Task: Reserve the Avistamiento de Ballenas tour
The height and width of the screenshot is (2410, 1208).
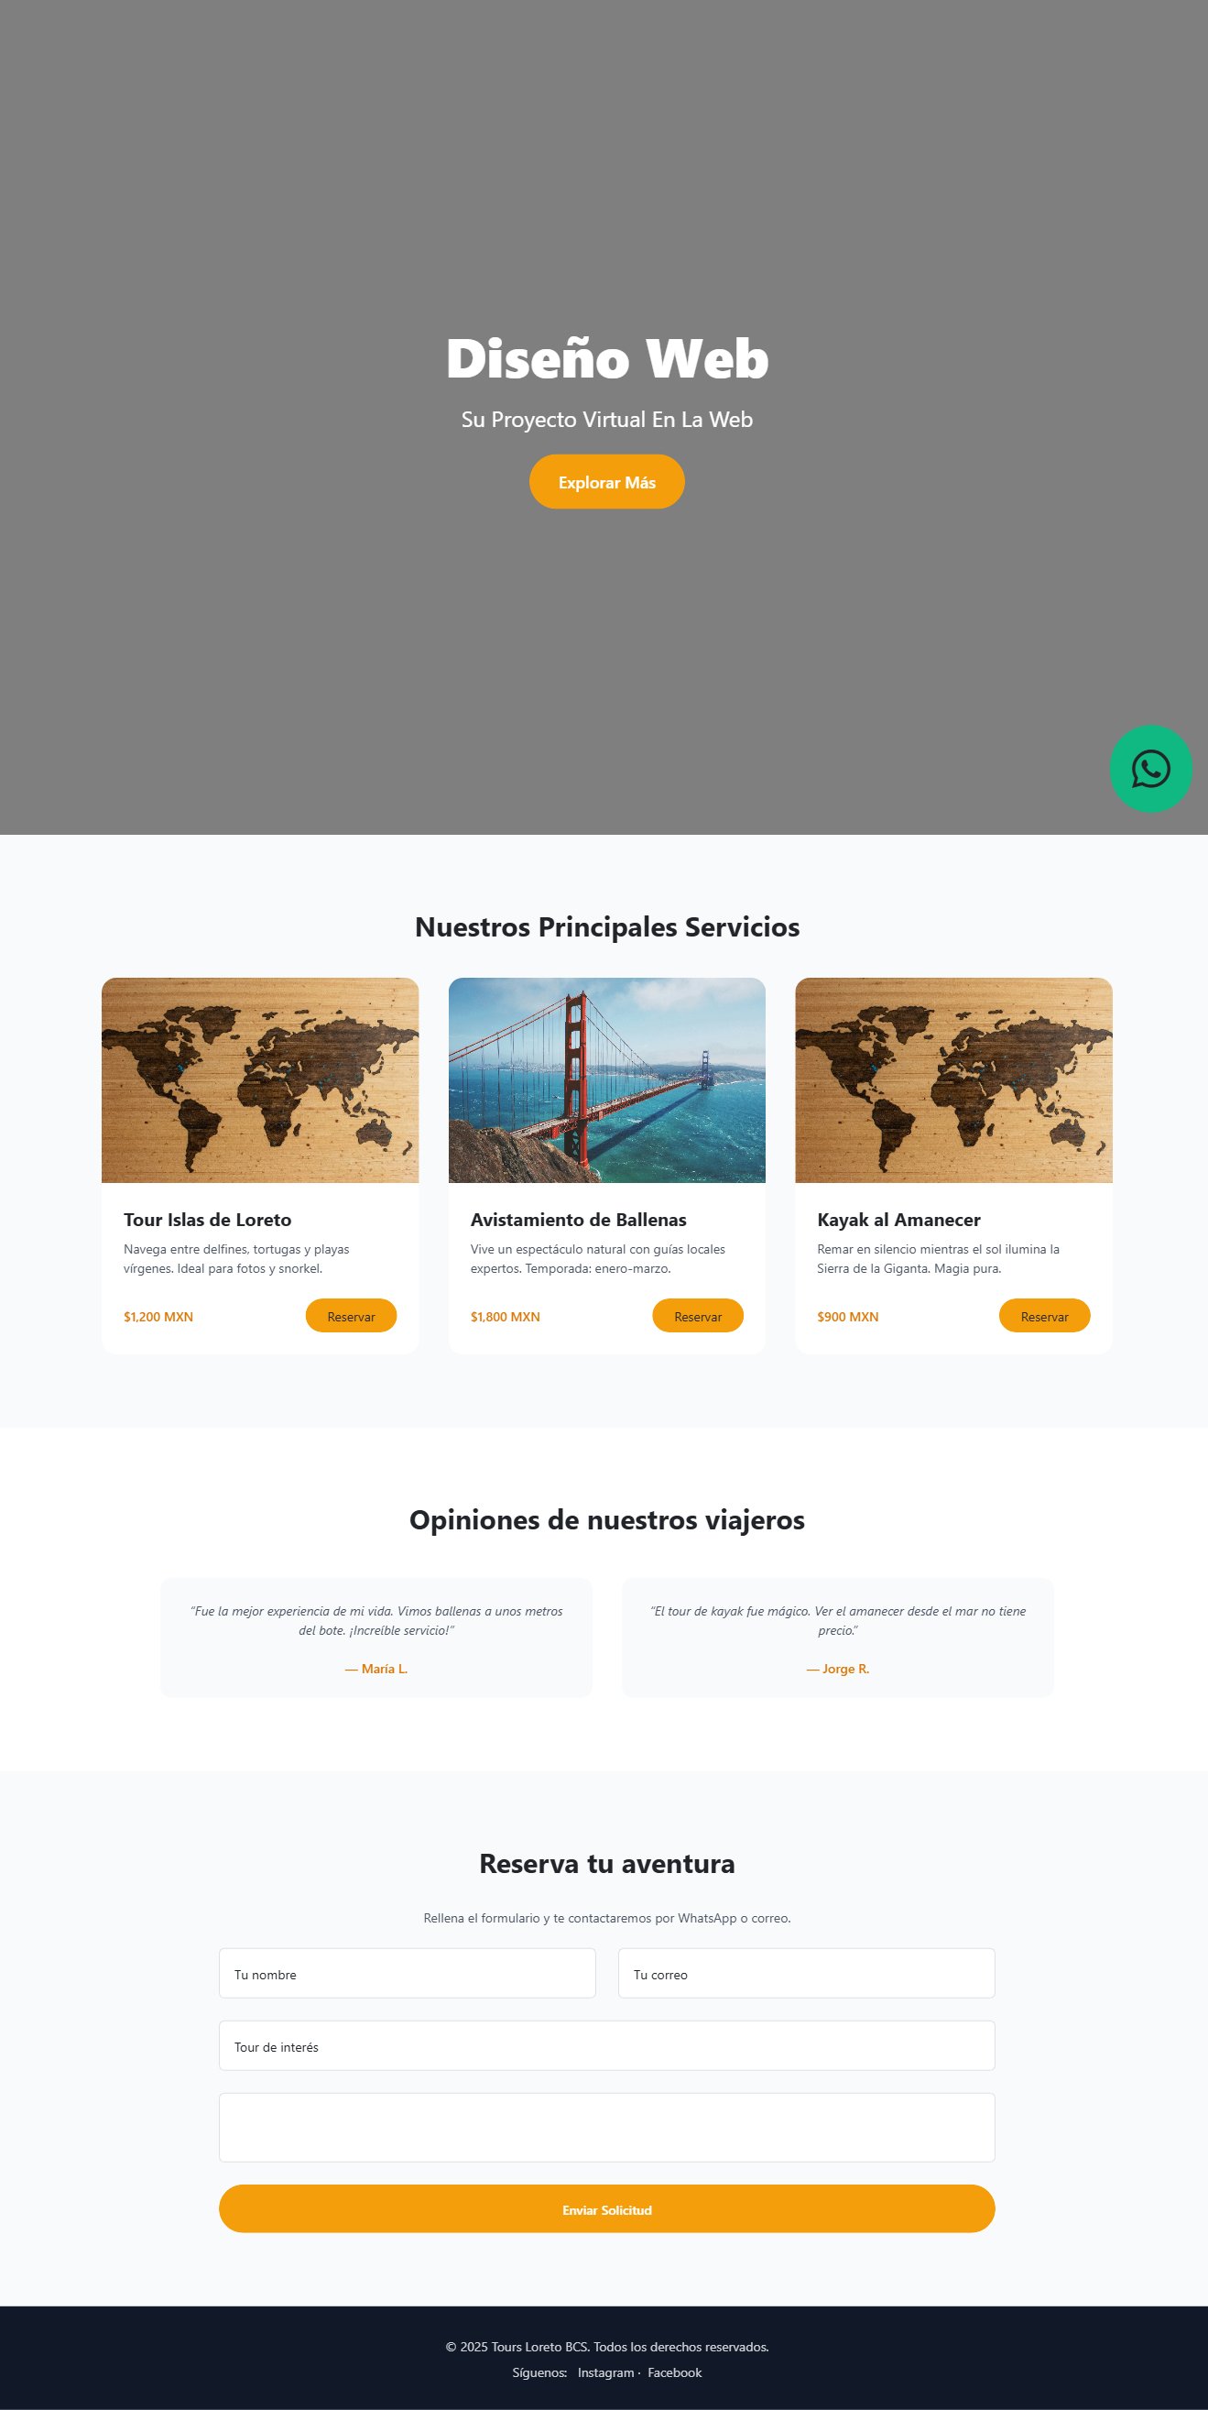Action: click(698, 1315)
